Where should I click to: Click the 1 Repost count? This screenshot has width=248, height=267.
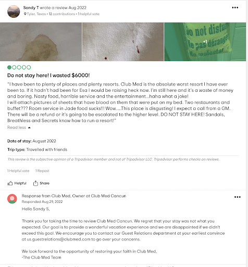point(42,171)
